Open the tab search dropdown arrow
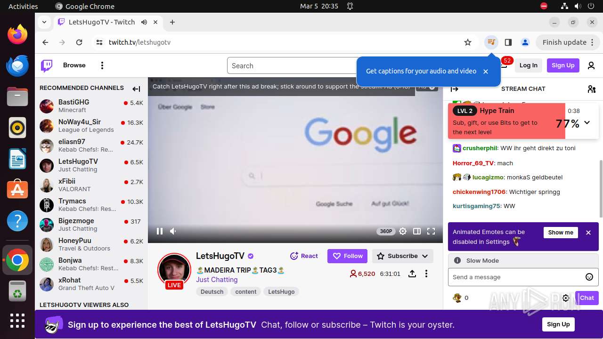Screen dimensions: 603x339 [44, 22]
